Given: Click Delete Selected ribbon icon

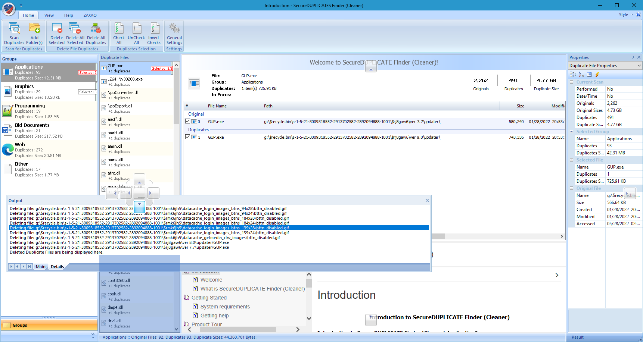Looking at the screenshot, I should 57,28.
